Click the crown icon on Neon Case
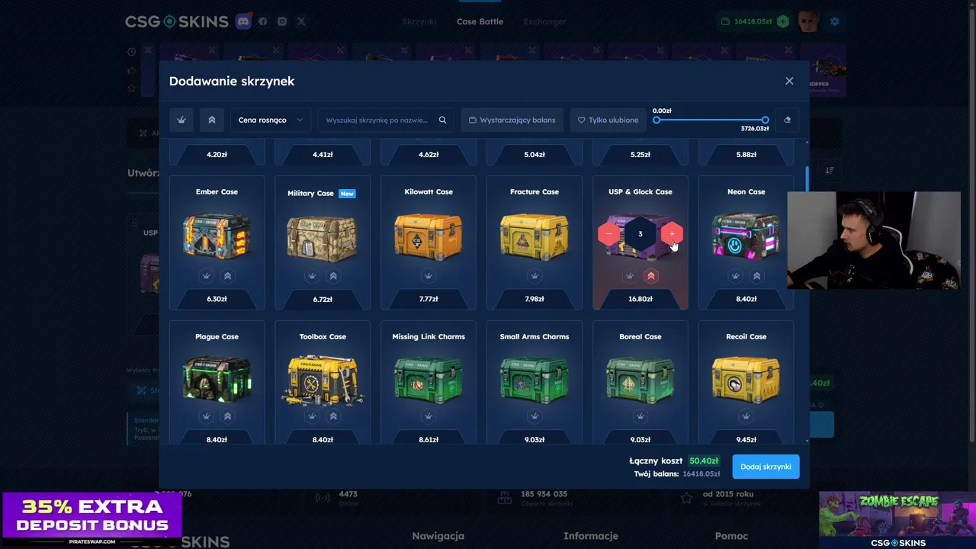Image resolution: width=976 pixels, height=549 pixels. click(x=735, y=276)
